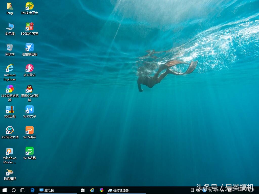The height and width of the screenshot is (194, 259).
Task: Open the Windows Start menu
Action: point(5,190)
